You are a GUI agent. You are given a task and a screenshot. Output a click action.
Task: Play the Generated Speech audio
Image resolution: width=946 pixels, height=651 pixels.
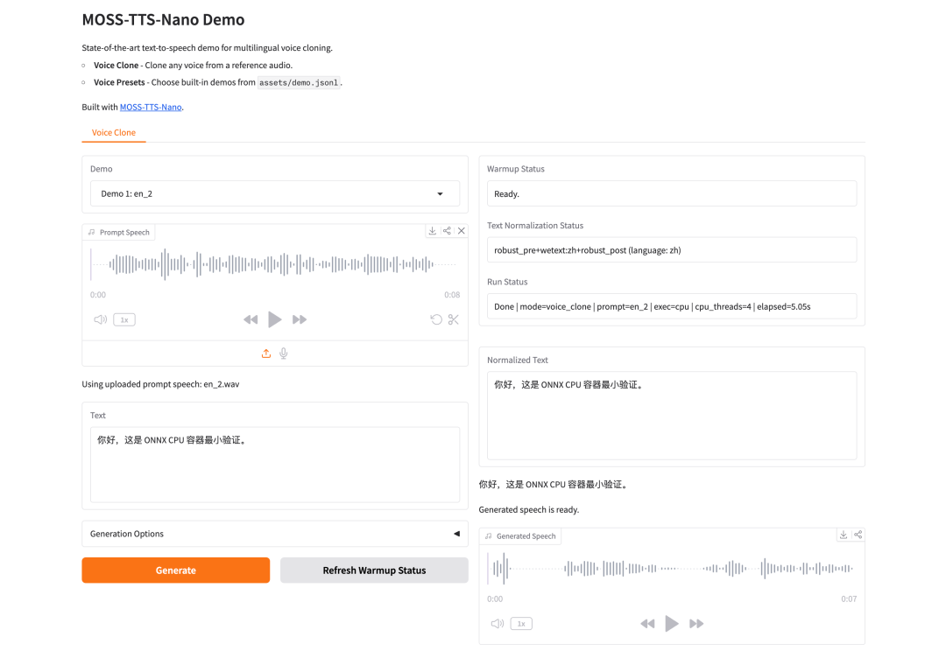[672, 623]
